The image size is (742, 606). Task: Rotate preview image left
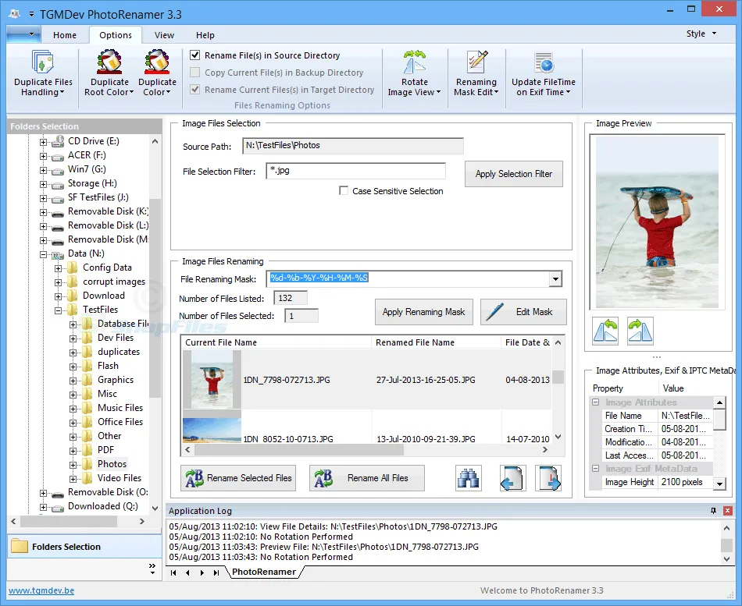pos(605,331)
